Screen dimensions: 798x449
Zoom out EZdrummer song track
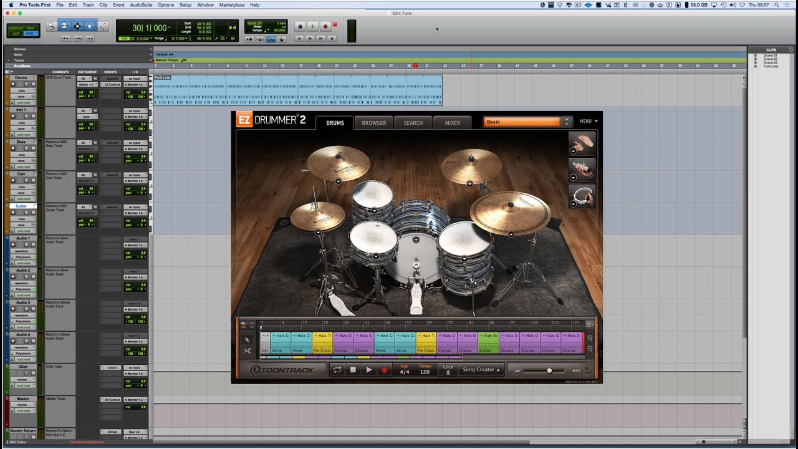click(590, 349)
